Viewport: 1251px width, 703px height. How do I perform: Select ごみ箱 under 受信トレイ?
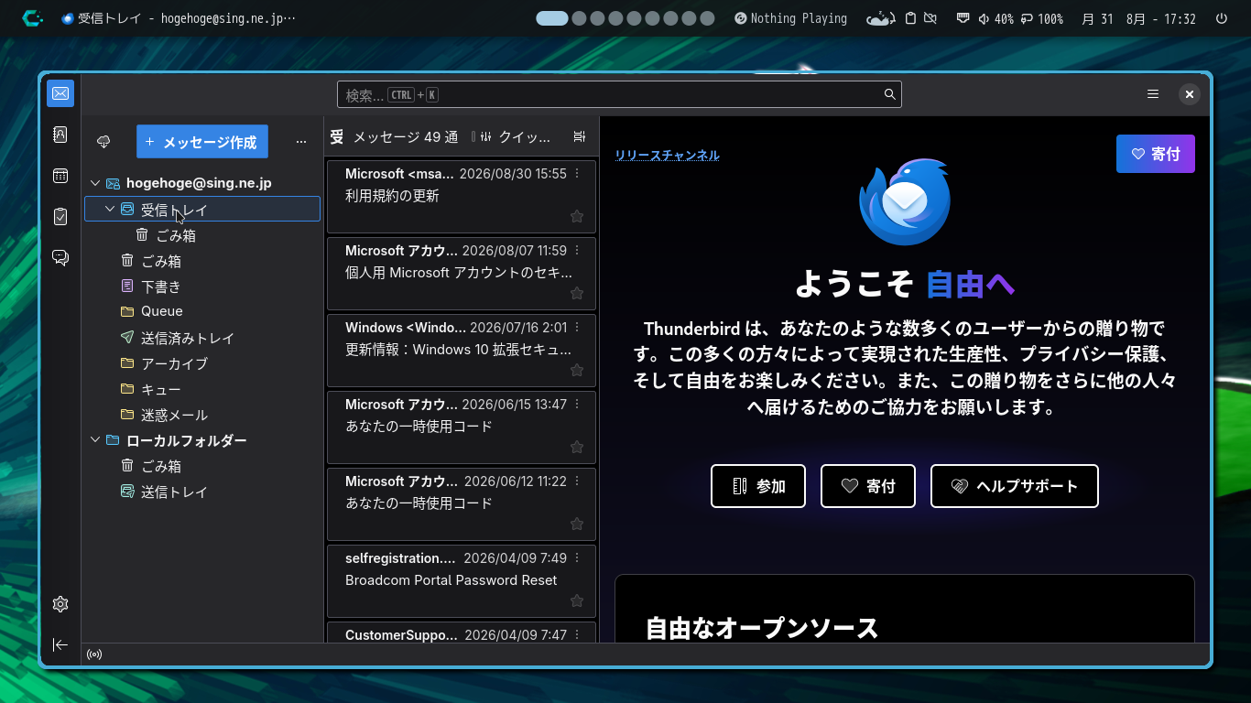[x=202, y=235]
